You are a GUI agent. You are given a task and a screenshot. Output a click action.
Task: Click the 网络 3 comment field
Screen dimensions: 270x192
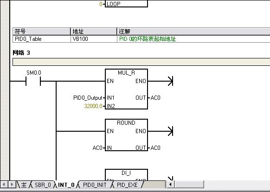click(x=141, y=62)
